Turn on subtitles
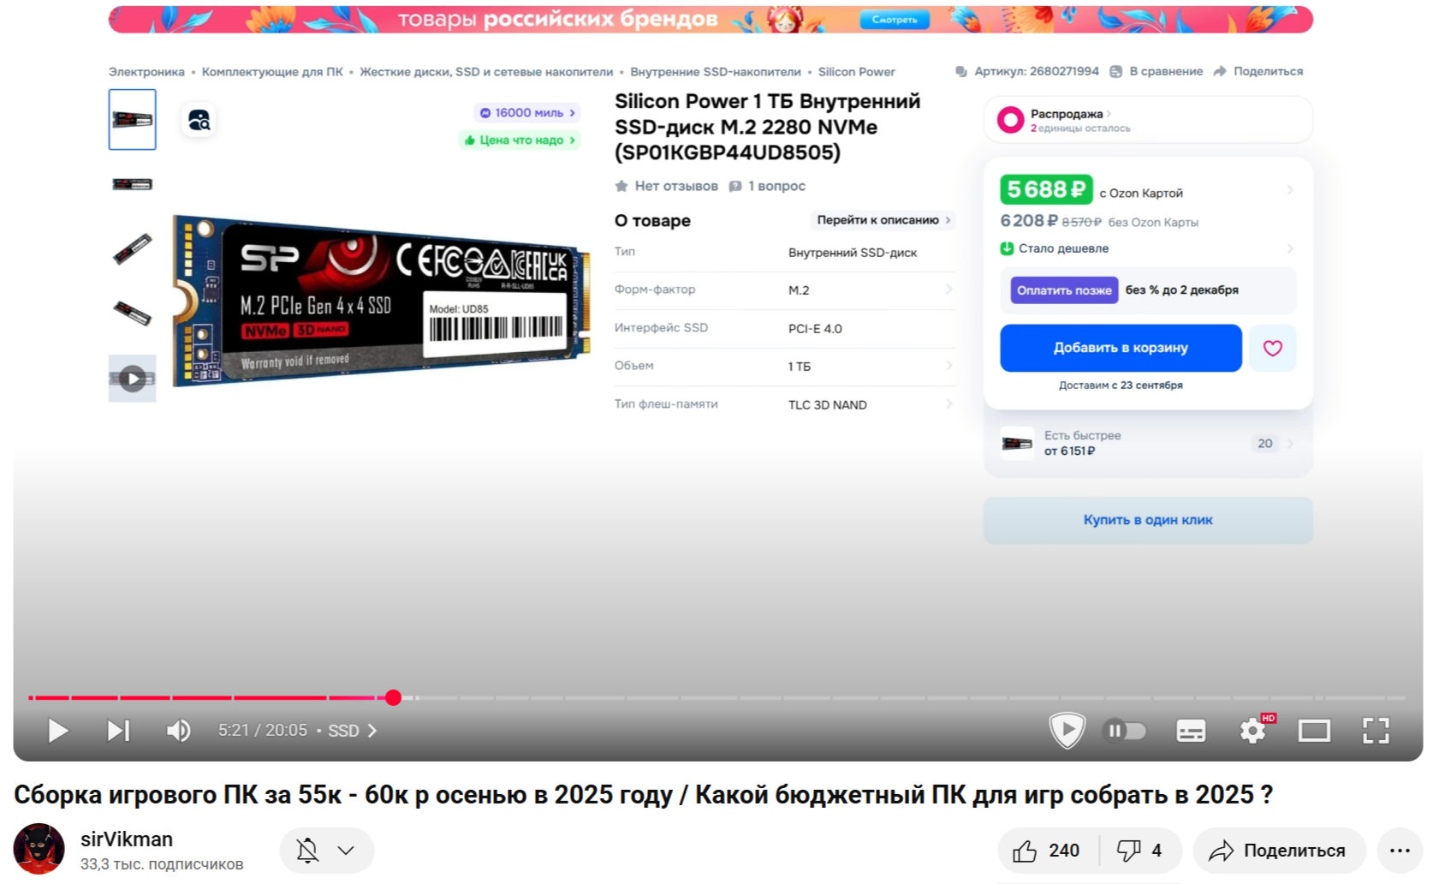1433x884 pixels. pos(1191,731)
